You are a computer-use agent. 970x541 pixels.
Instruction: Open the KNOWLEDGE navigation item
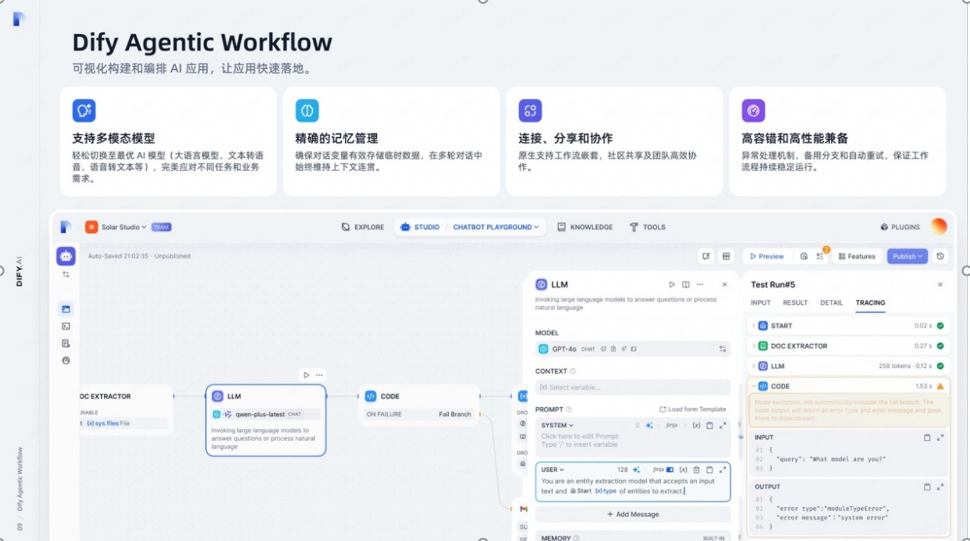click(x=585, y=227)
